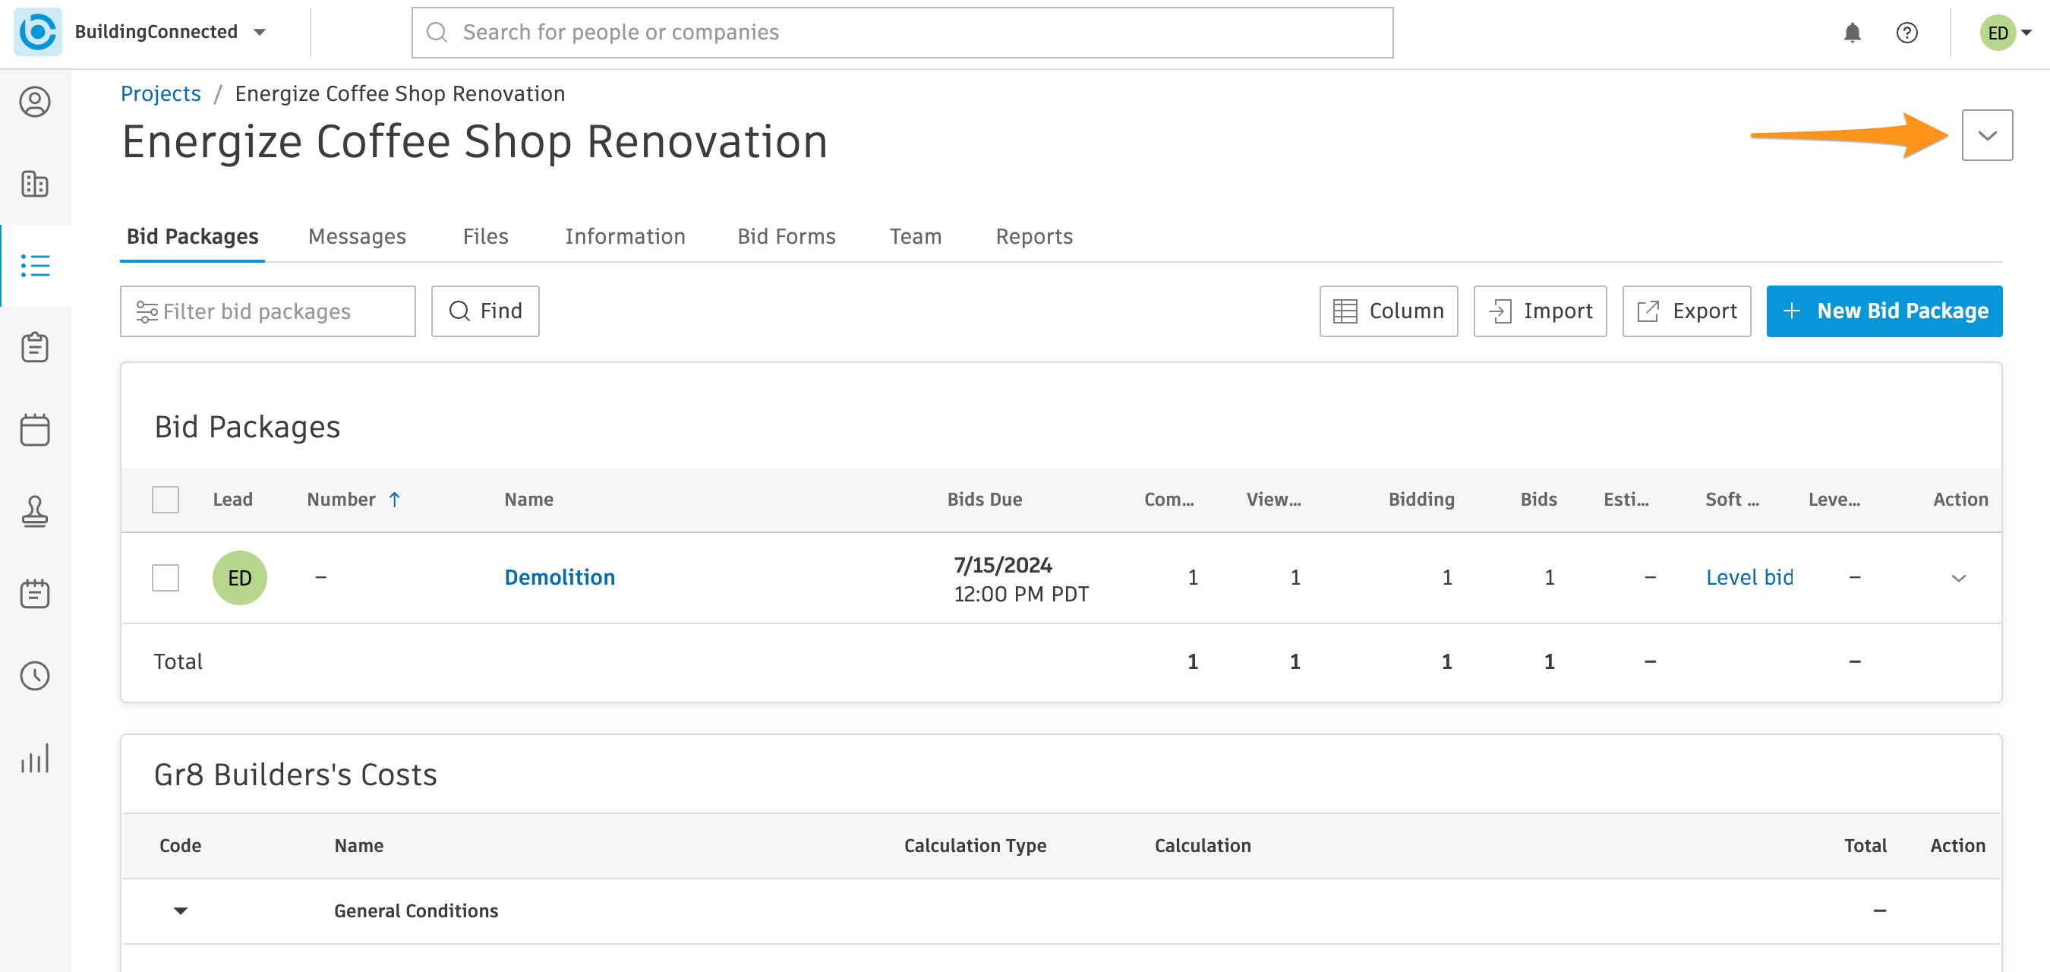2050x972 pixels.
Task: Focus the search people or companies field
Action: pos(903,33)
